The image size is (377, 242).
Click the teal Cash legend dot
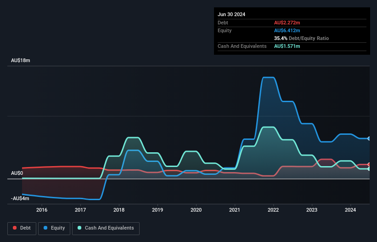coord(79,228)
